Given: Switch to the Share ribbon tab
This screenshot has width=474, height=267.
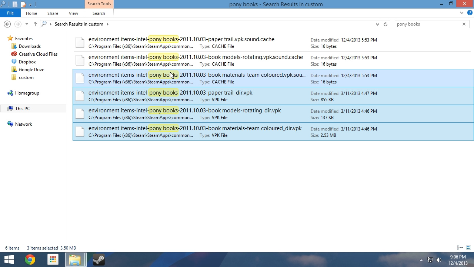Looking at the screenshot, I should 53,13.
